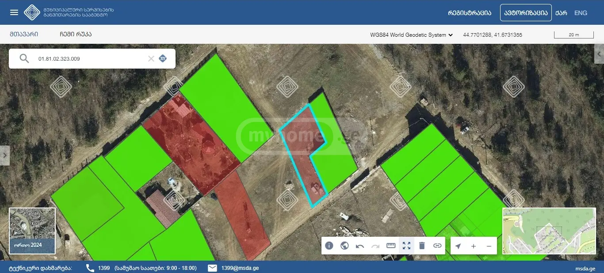Clear the search field with X
Viewport: 604px width, 273px height.
[151, 58]
